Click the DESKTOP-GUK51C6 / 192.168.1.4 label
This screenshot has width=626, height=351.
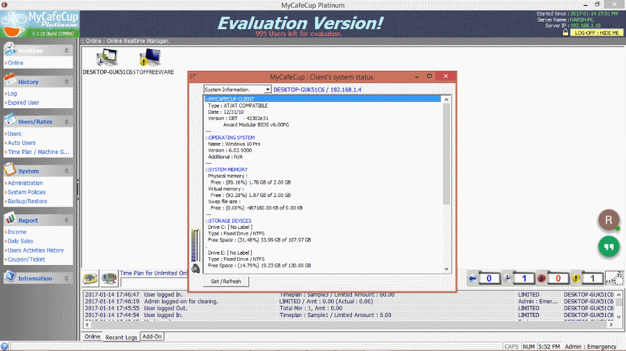click(317, 90)
